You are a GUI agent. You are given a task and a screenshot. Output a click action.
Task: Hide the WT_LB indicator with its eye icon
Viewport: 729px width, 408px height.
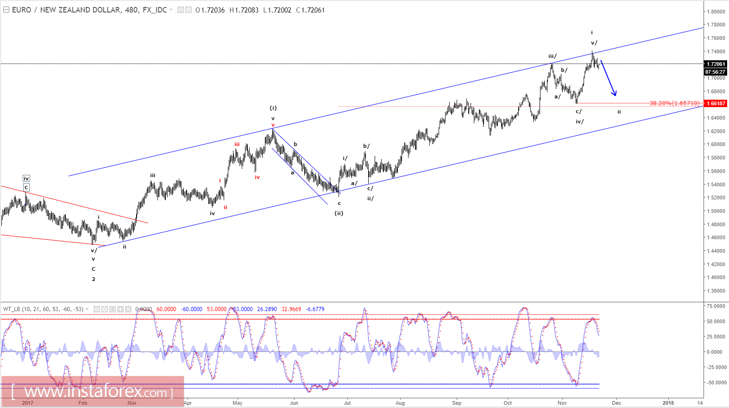(97, 309)
